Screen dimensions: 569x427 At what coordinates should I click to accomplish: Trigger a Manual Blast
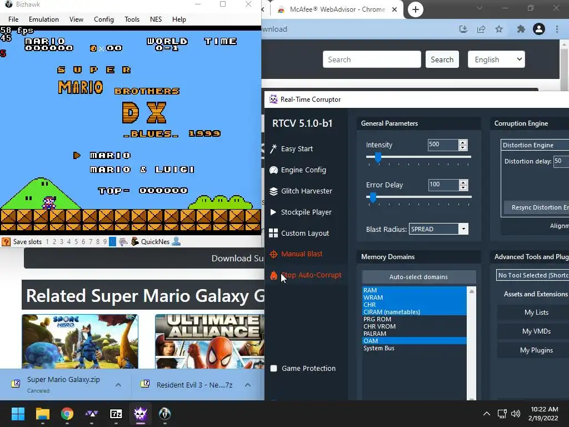[296, 254]
